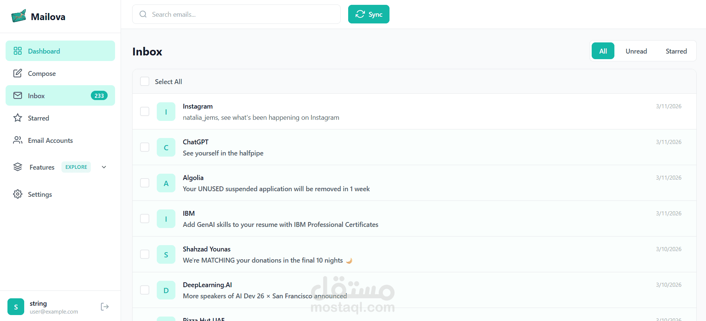Click the Inbox envelope icon
The image size is (706, 321).
coord(18,96)
